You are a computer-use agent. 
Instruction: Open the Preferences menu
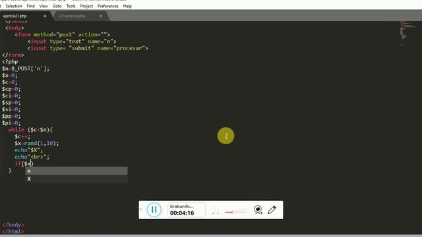pos(108,6)
